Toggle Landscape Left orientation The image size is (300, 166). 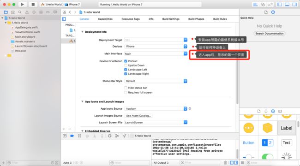(126, 70)
